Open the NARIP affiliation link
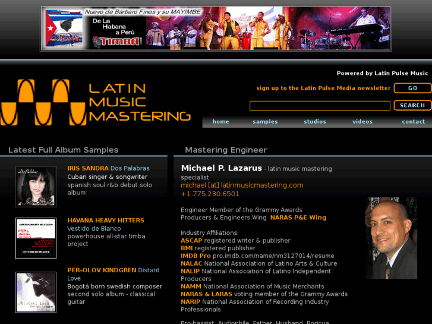432x324 pixels. coord(190,301)
